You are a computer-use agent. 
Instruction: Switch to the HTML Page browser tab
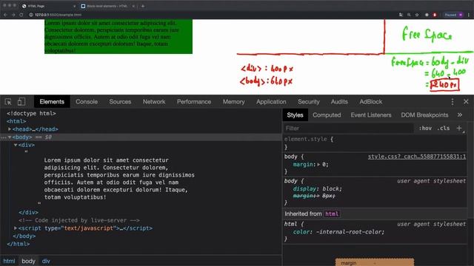[48, 6]
